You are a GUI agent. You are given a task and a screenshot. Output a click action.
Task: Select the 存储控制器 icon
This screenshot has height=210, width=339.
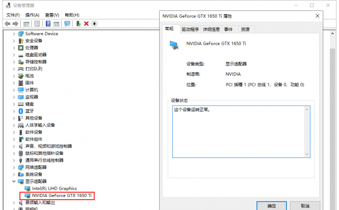(21, 62)
